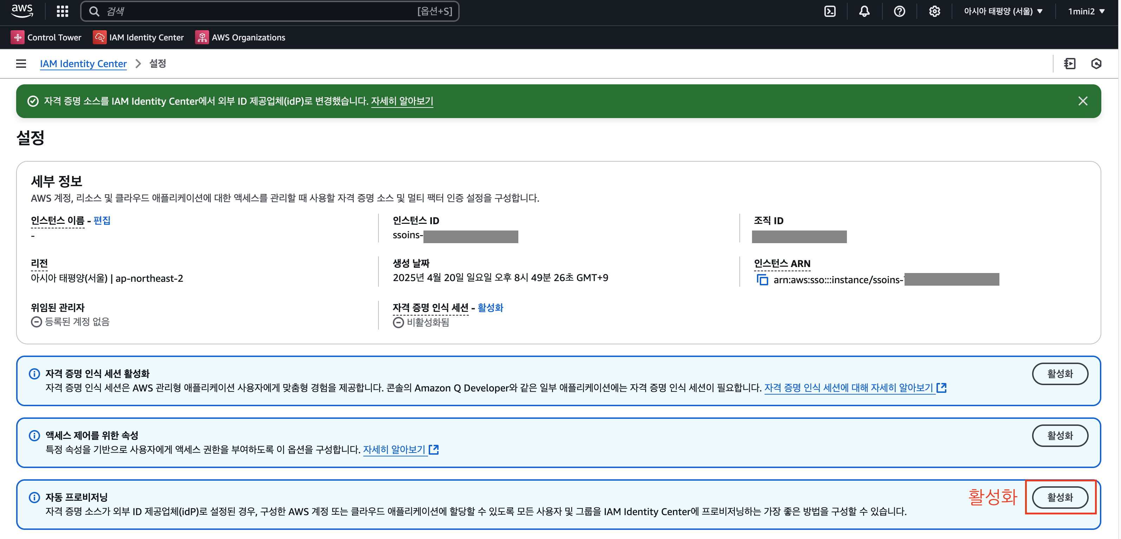Dismiss the green success banner
This screenshot has height=539, width=1121.
pos(1083,101)
